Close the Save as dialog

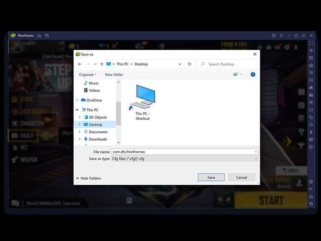(255, 54)
